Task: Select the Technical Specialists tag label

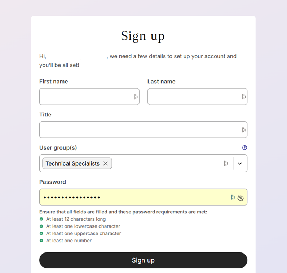Action: click(x=72, y=163)
